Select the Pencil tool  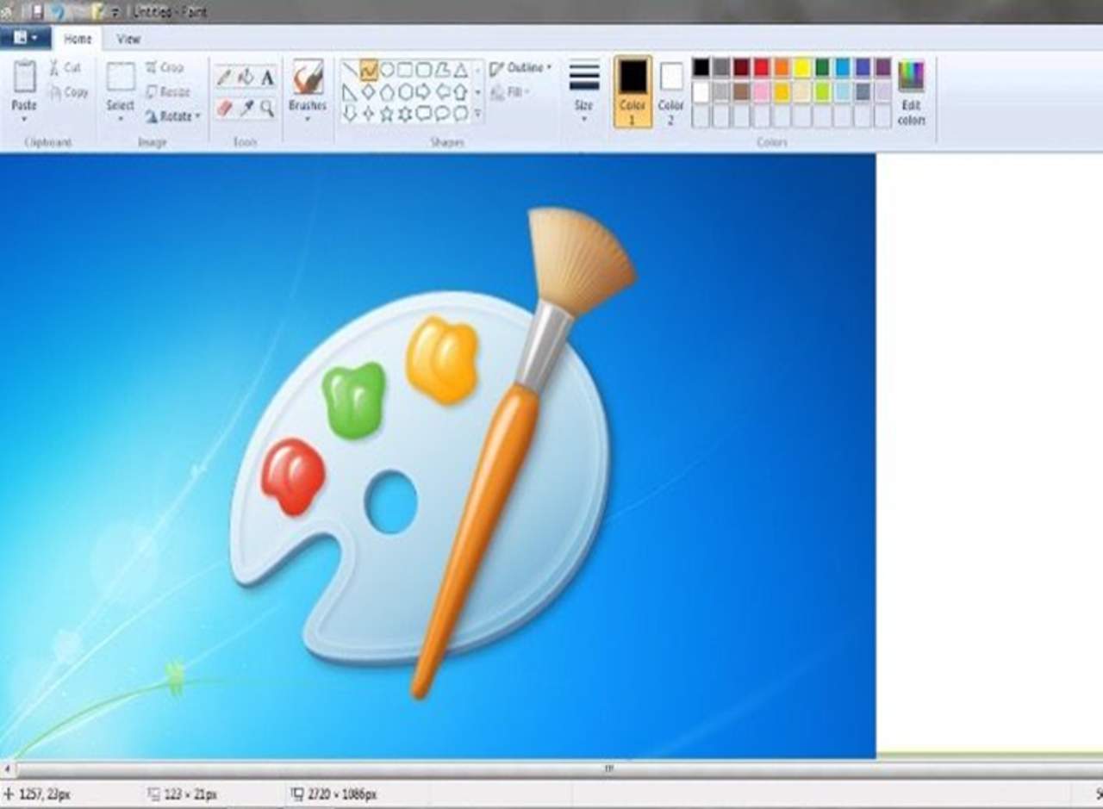[225, 78]
